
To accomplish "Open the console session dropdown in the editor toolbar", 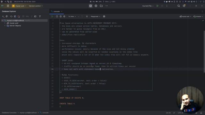I will coord(198,16).
